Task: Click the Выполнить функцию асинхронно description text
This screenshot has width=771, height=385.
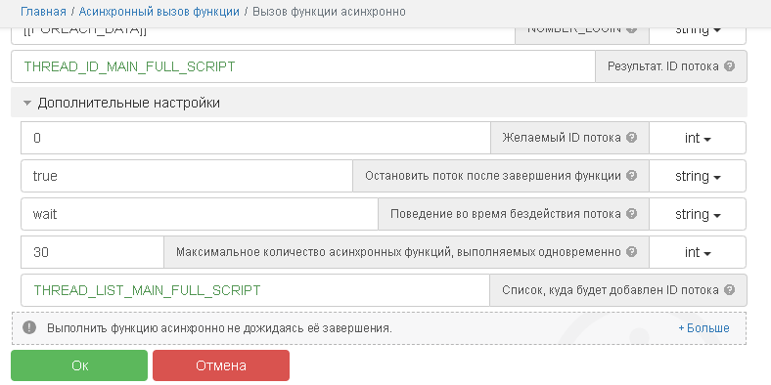Action: (219, 328)
